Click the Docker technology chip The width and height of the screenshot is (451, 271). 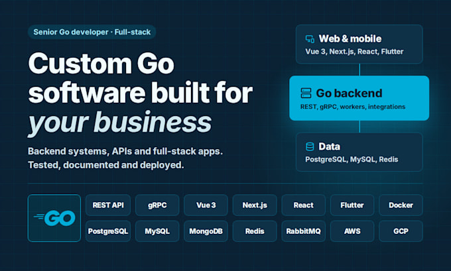401,205
